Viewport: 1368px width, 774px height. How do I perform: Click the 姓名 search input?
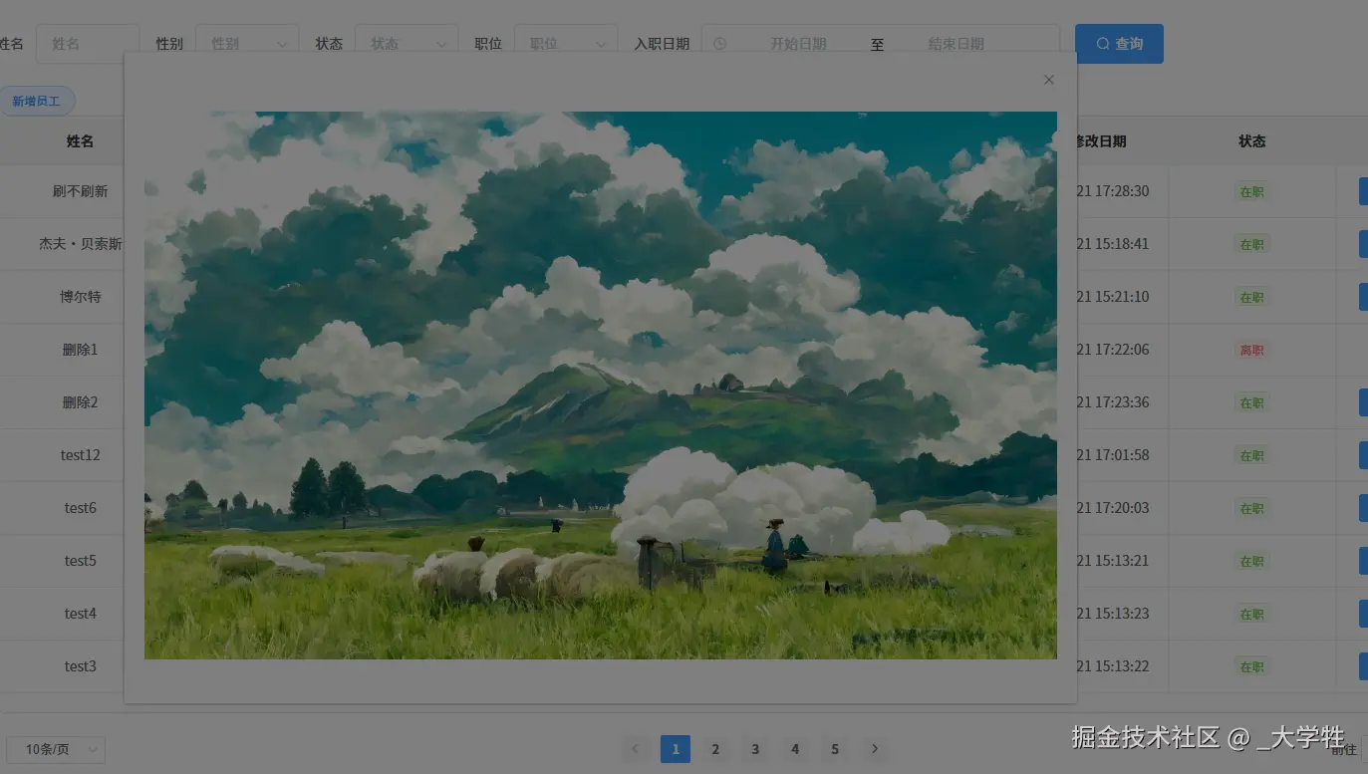tap(88, 44)
